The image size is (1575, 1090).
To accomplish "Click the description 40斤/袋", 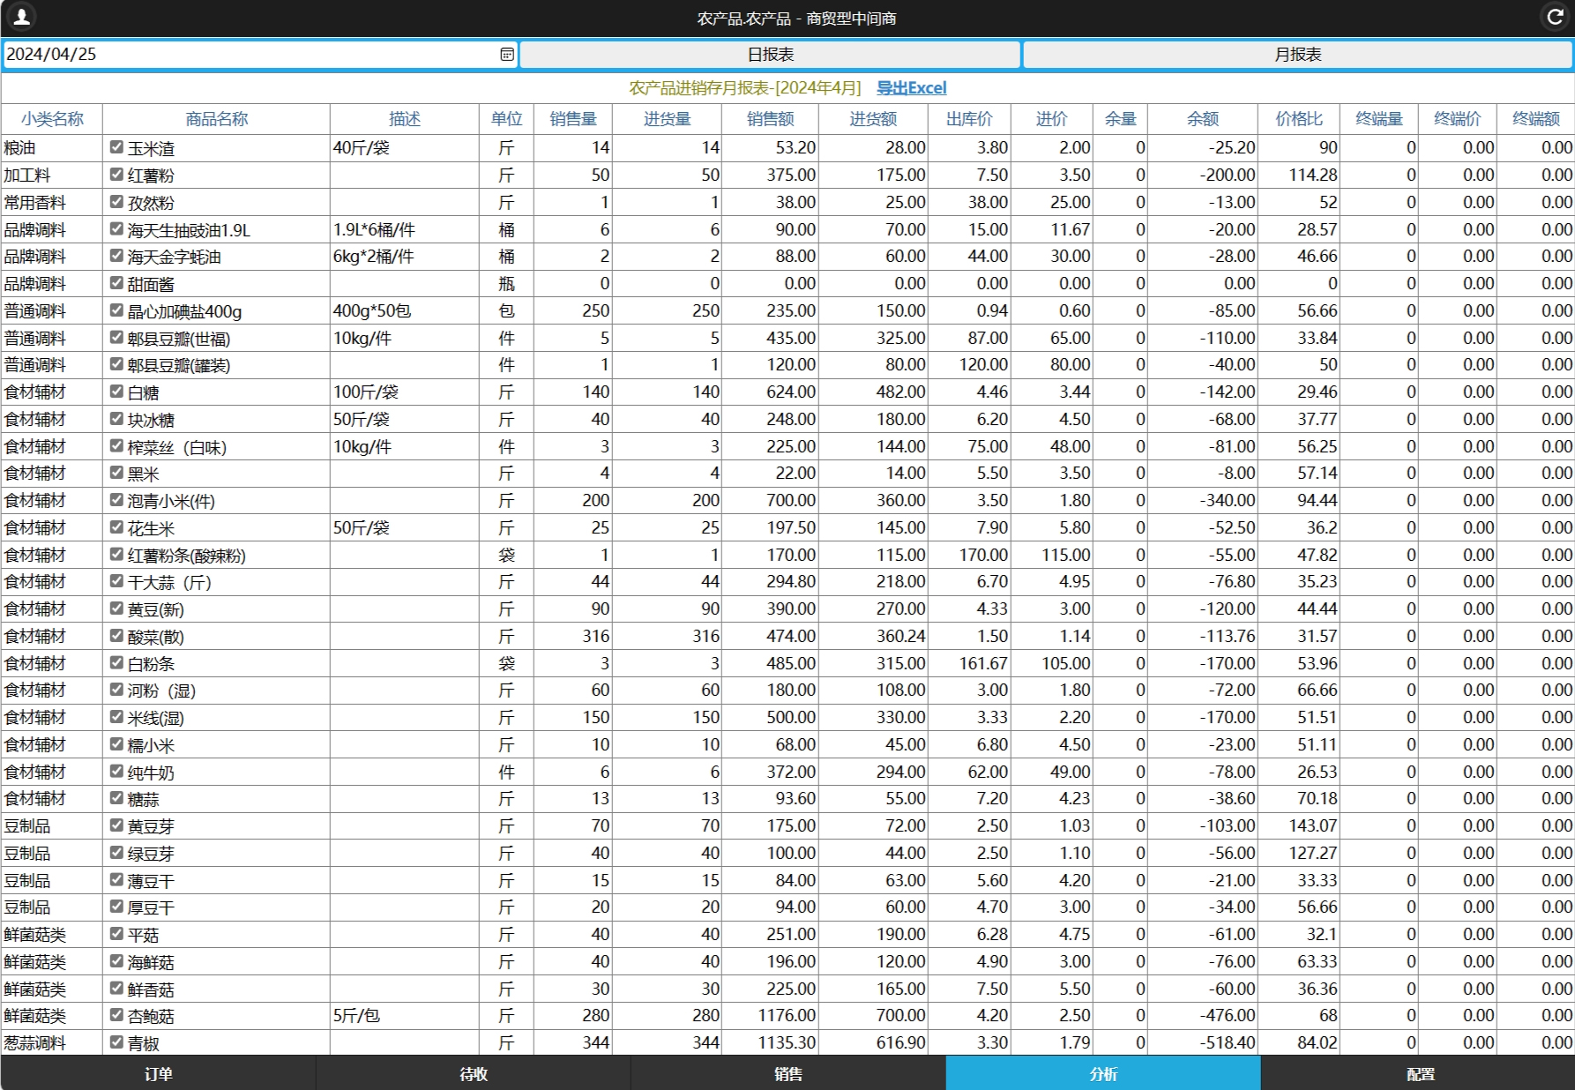I will [362, 148].
